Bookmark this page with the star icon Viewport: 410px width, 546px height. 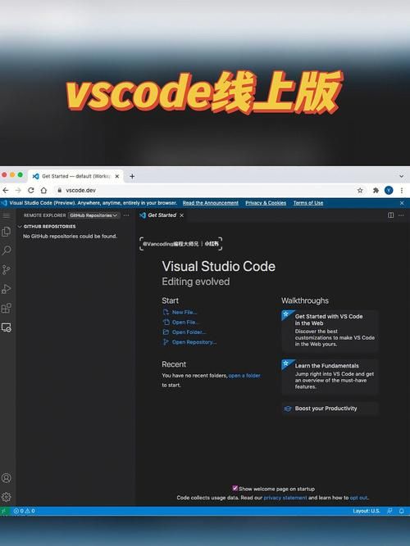(x=360, y=190)
